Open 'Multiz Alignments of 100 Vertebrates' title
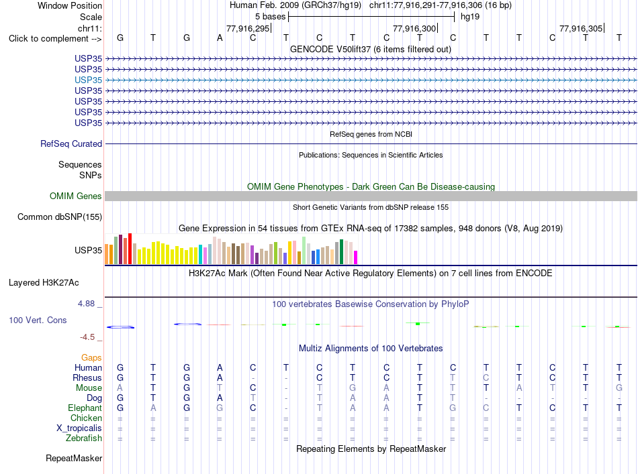This screenshot has height=474, width=638. (371, 348)
